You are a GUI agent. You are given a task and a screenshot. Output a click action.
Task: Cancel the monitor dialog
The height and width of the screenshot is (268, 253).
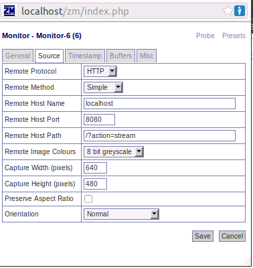click(232, 236)
